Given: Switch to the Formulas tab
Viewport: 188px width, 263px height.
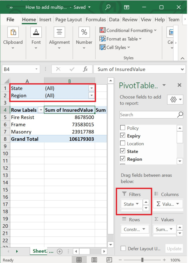Looking at the screenshot, I should [x=96, y=20].
